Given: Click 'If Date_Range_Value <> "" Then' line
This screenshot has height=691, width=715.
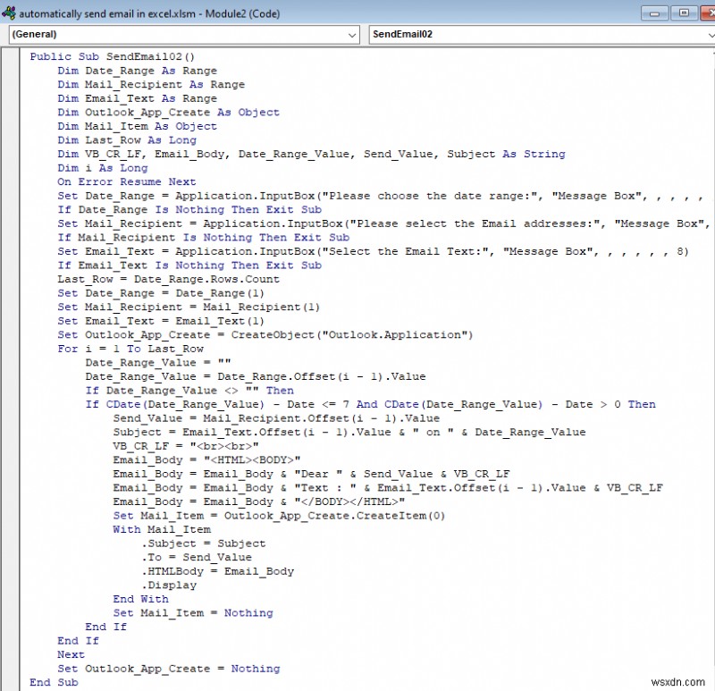Looking at the screenshot, I should pyautogui.click(x=189, y=391).
